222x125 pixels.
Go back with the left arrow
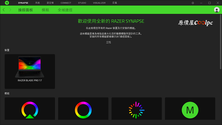coord(4,10)
